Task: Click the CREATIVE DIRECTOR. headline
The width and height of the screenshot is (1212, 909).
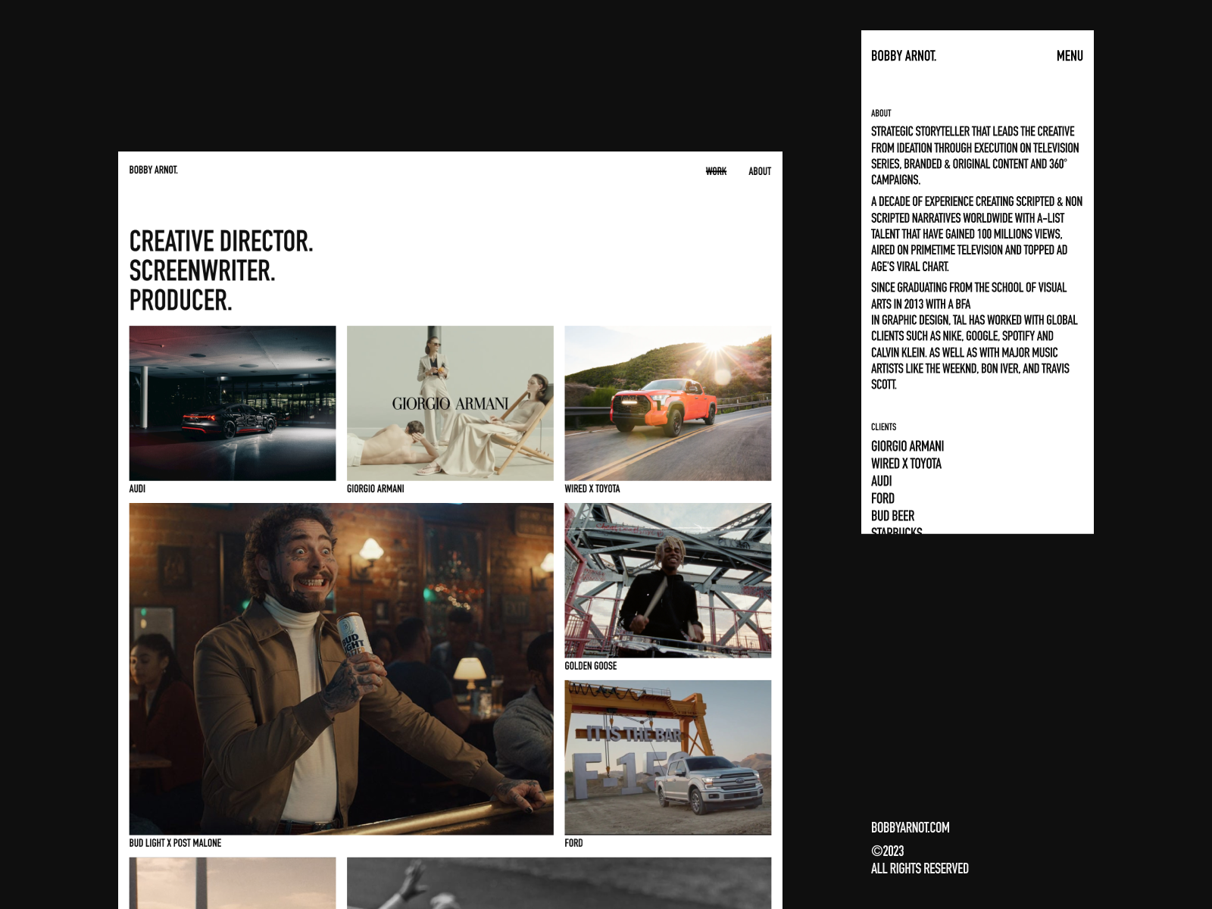Action: pos(221,242)
